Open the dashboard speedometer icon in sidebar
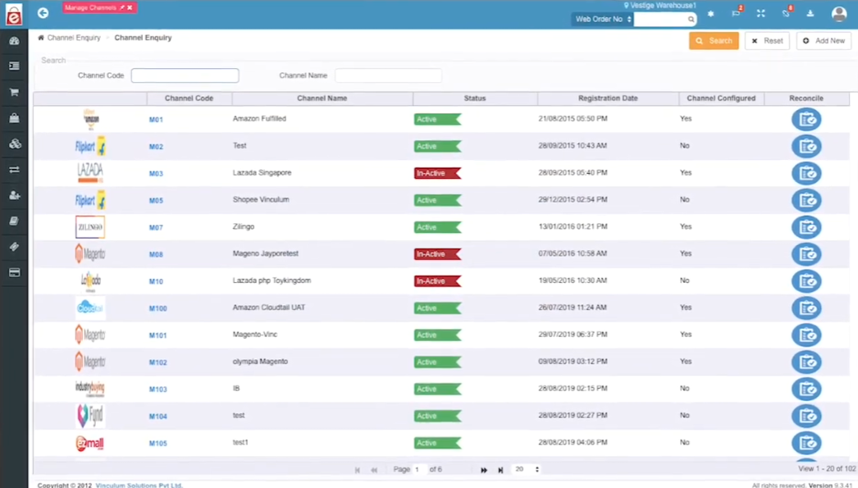Image resolution: width=858 pixels, height=488 pixels. point(13,39)
